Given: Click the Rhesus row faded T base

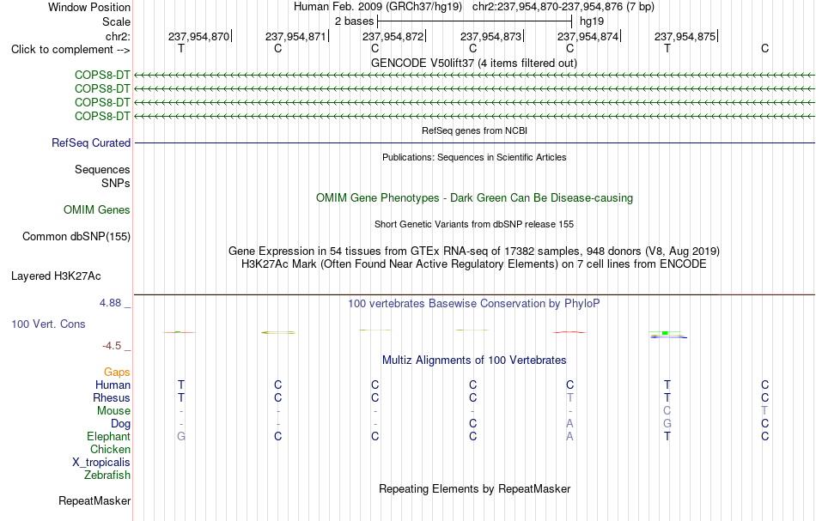Looking at the screenshot, I should pyautogui.click(x=569, y=397).
